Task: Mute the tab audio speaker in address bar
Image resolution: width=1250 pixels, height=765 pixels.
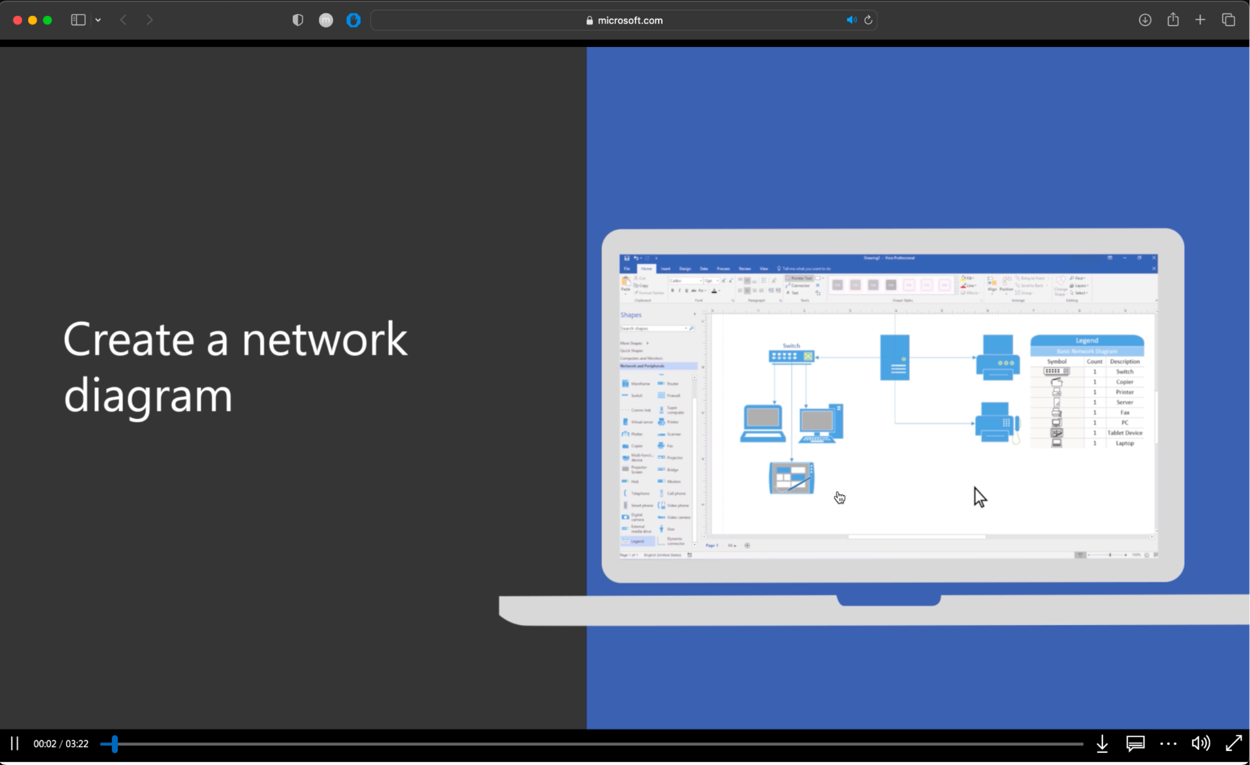Action: click(x=851, y=20)
